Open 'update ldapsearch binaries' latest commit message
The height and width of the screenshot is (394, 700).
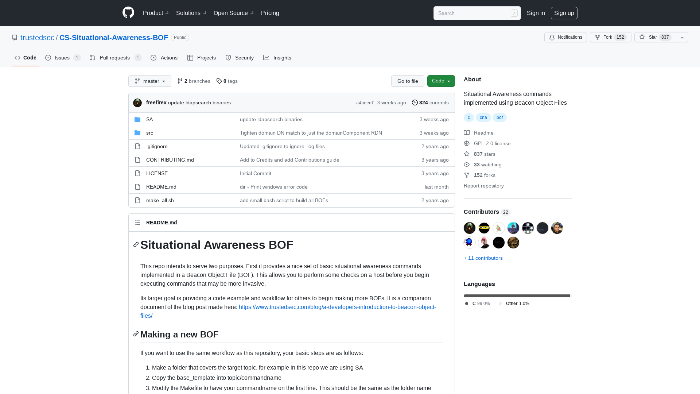[199, 103]
